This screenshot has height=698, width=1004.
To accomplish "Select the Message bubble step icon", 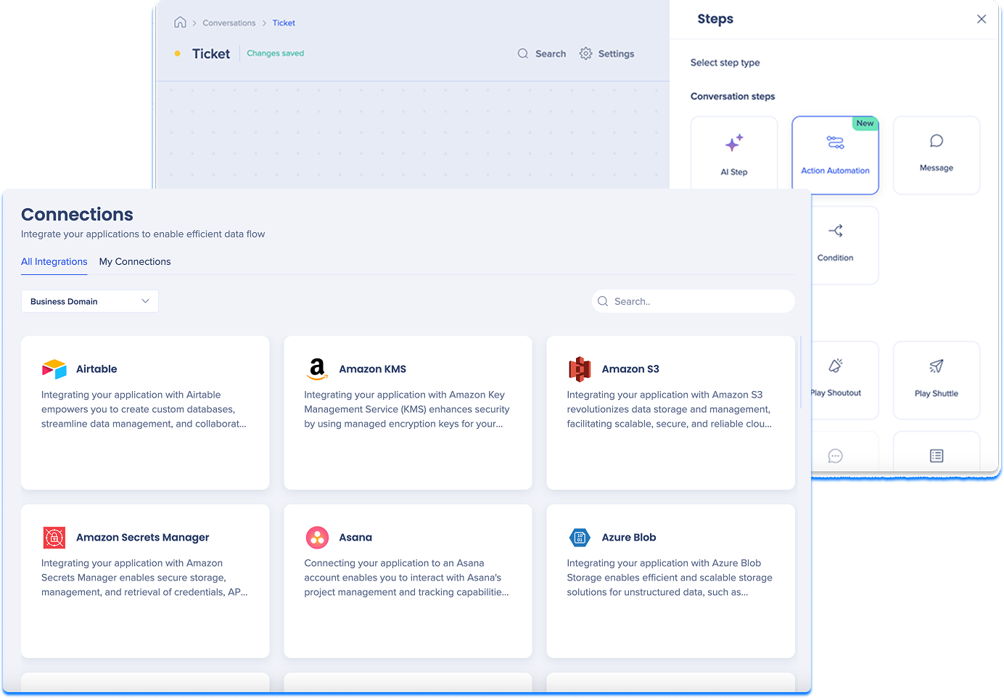I will click(x=937, y=141).
